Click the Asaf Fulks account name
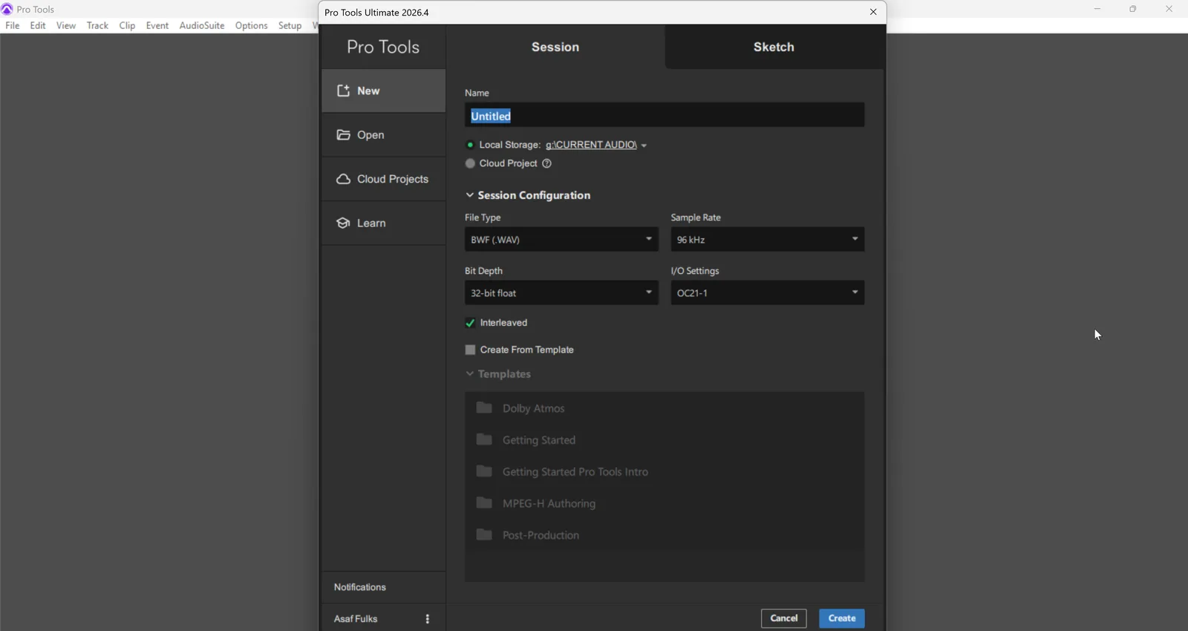Viewport: 1188px width, 631px height. (x=356, y=619)
